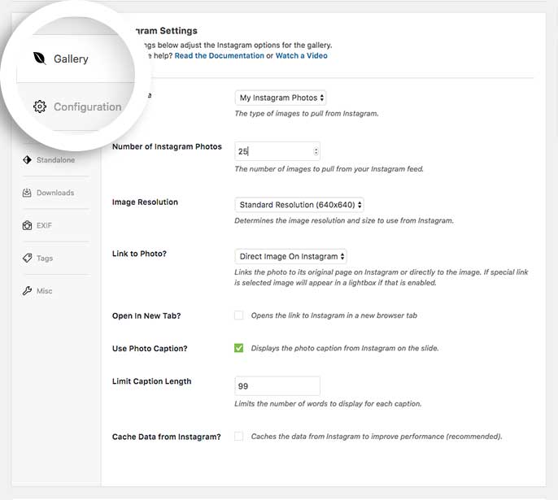Expand the Standard Resolution (640x640) dropdown
The image size is (558, 500).
coord(299,205)
